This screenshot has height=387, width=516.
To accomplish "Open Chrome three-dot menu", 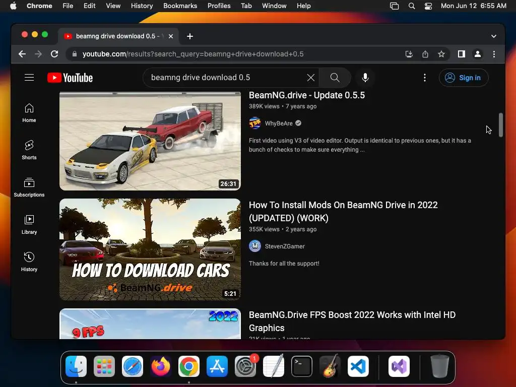I will [494, 54].
